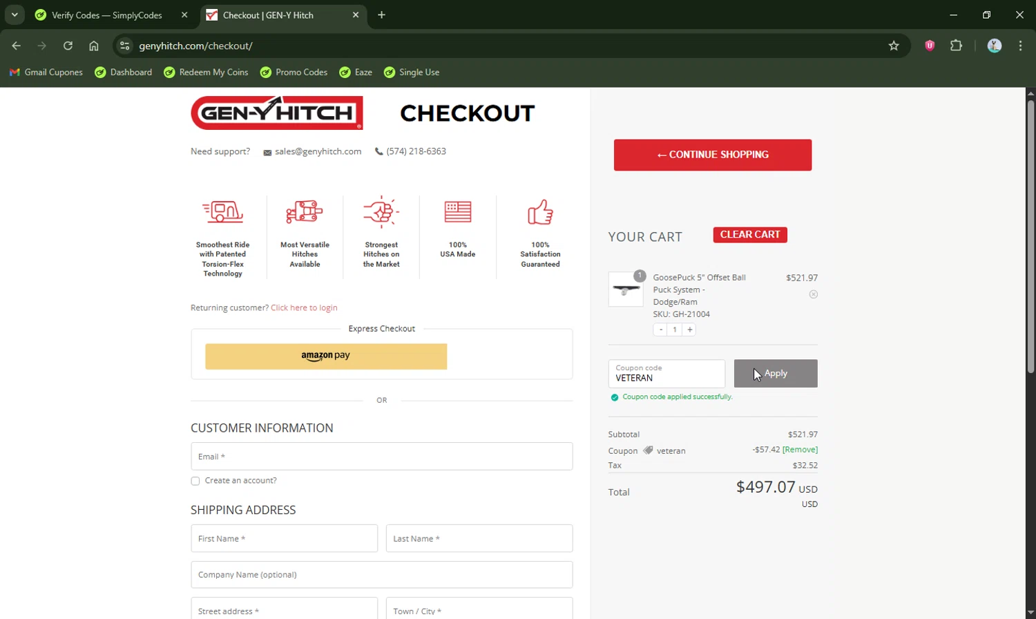Image resolution: width=1036 pixels, height=619 pixels.
Task: Click the quantity value box showing 1
Action: click(675, 330)
